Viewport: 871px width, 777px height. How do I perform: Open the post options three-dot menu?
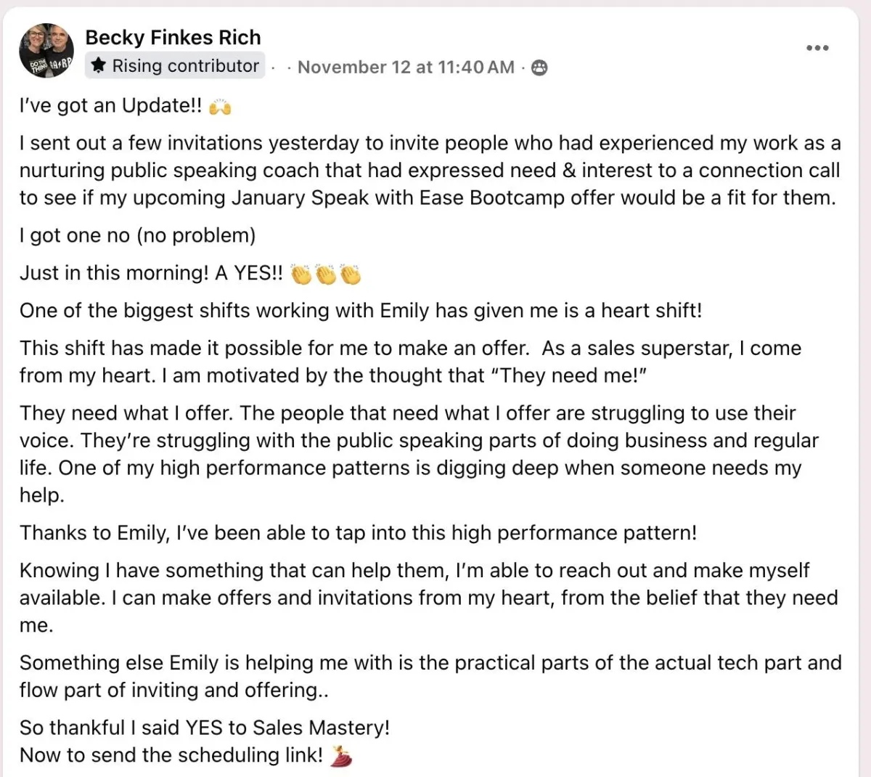817,49
